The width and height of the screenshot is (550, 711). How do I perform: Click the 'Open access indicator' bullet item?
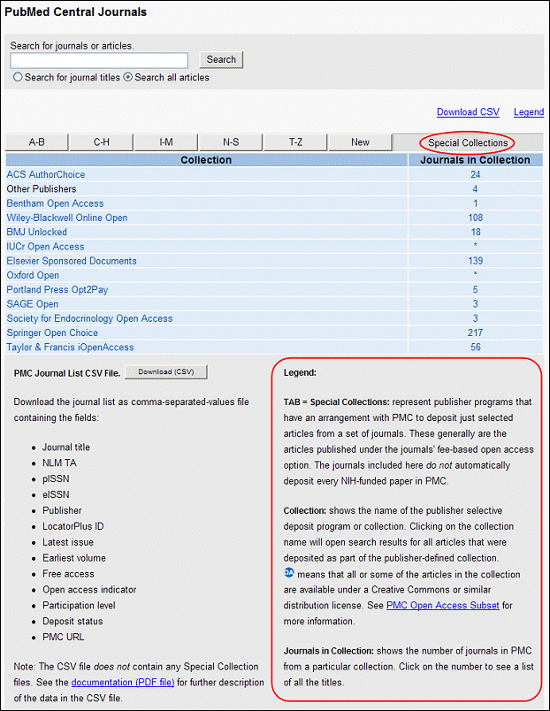pos(89,590)
